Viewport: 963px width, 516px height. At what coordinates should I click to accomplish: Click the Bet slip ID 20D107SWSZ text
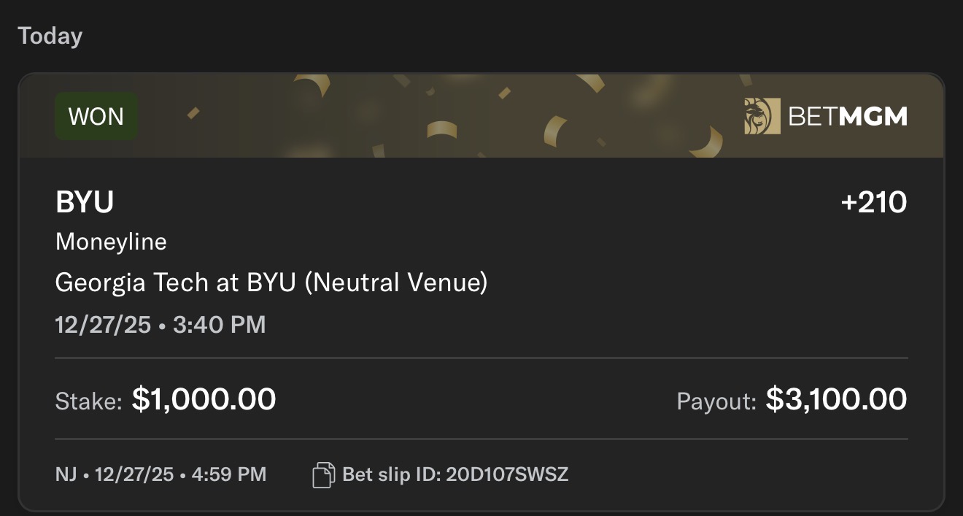pos(455,475)
